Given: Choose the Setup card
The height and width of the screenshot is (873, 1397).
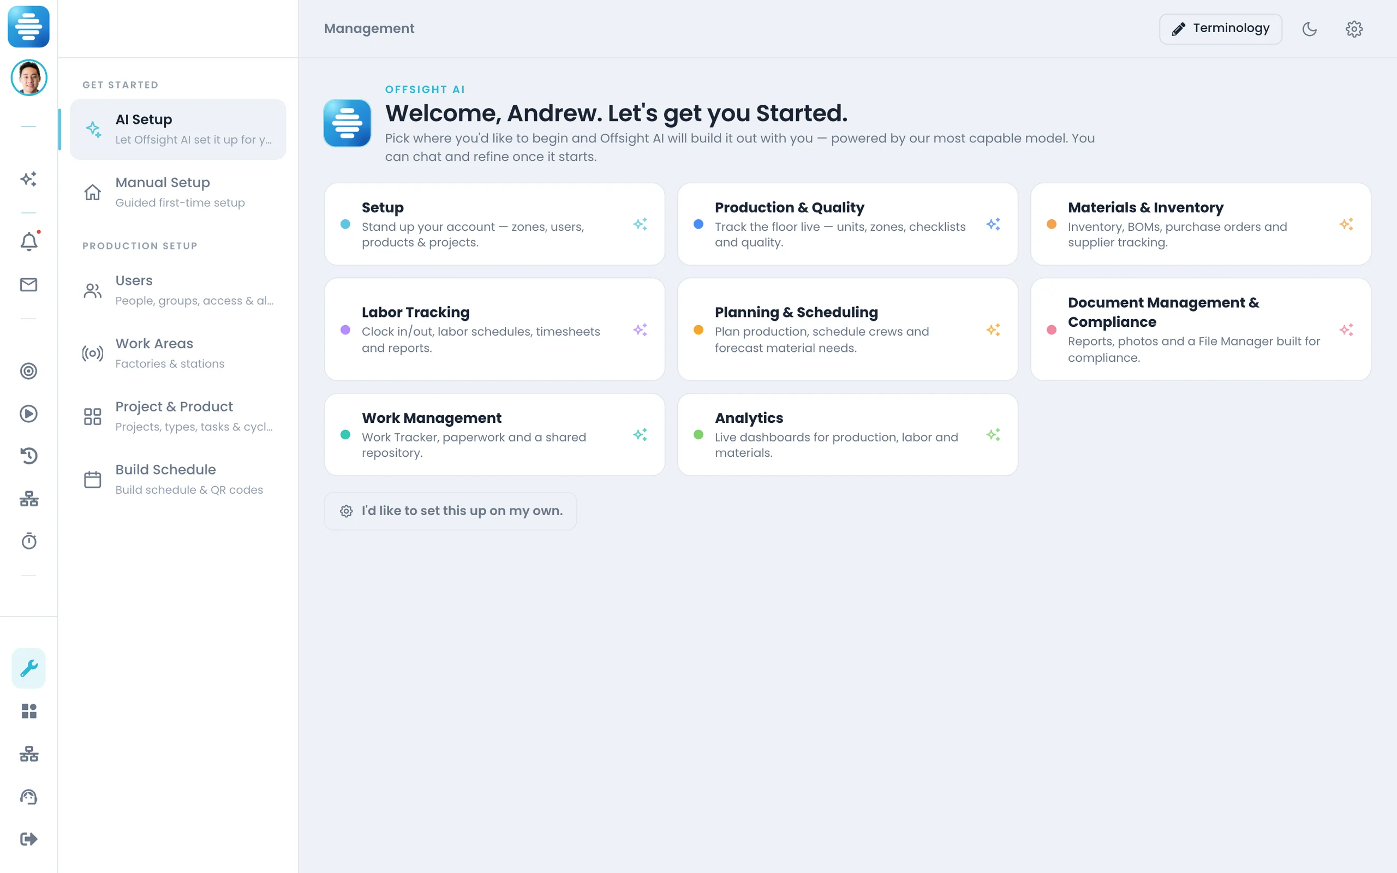Looking at the screenshot, I should pos(495,224).
